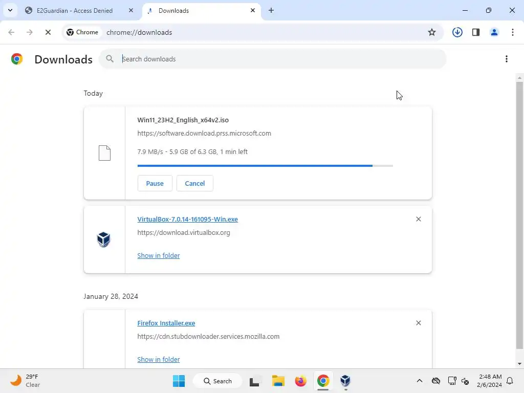This screenshot has height=393, width=524.
Task: Click the January 28, 2024 date heading
Action: point(111,296)
